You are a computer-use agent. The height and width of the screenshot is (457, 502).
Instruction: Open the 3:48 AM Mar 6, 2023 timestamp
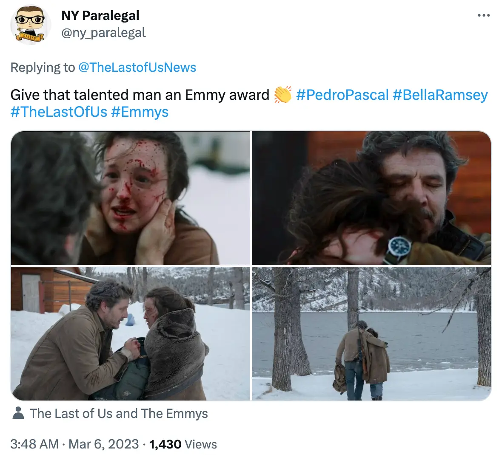click(74, 444)
